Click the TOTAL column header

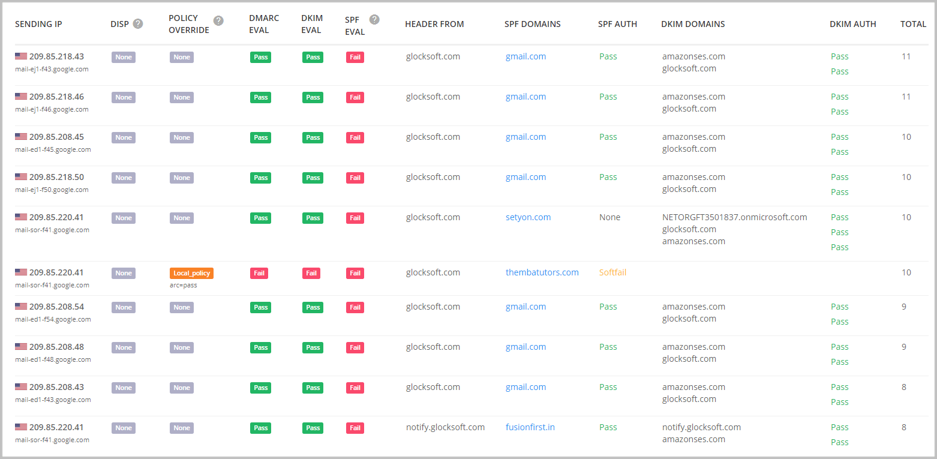(914, 24)
